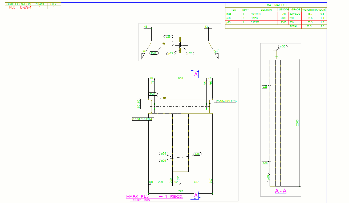Select the 130.5 total weight value

tap(309, 26)
